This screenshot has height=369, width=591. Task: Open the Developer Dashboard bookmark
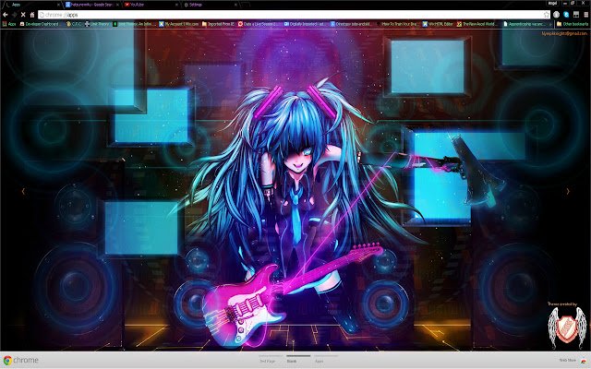tap(40, 24)
